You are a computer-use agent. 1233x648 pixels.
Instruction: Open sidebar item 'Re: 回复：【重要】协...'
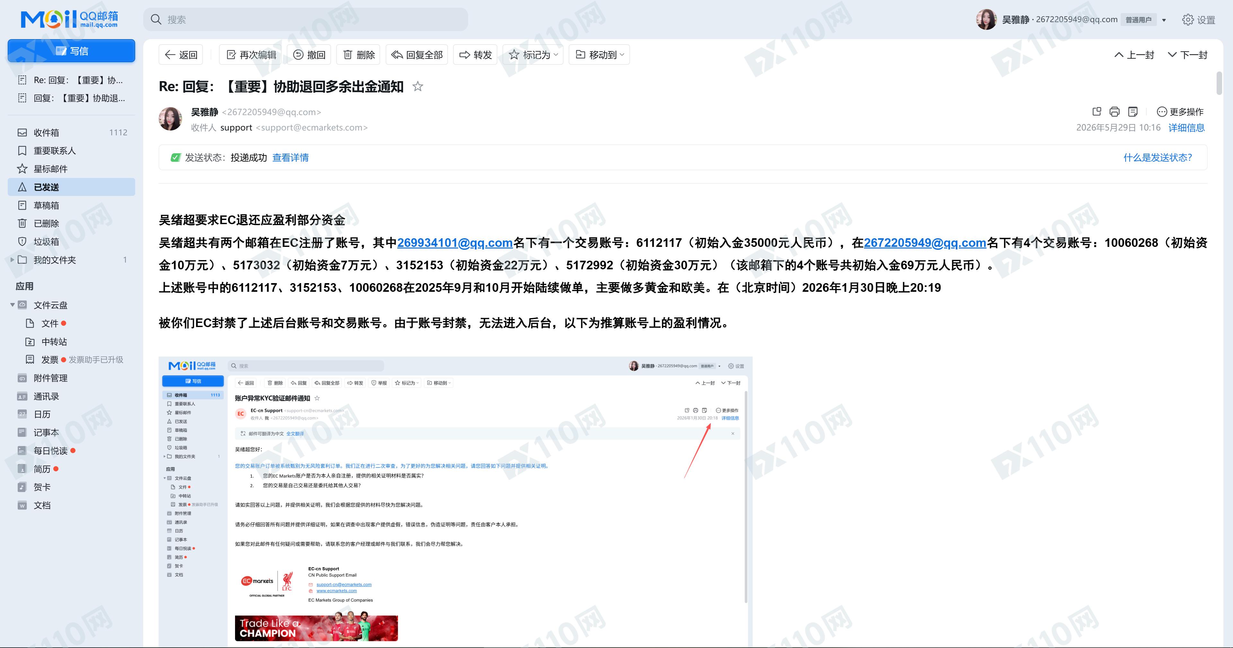(x=71, y=80)
